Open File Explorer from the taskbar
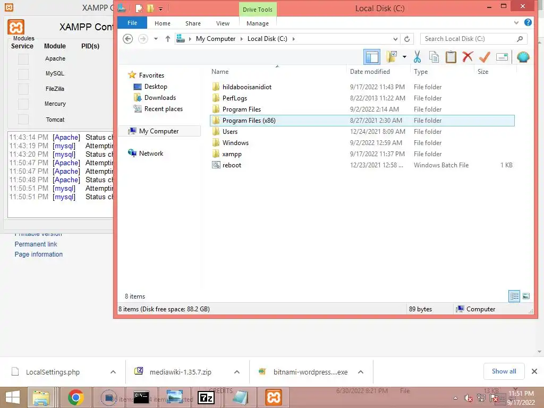Screen dimensions: 544x408 tap(41, 397)
